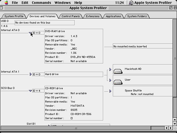Expand the Internal ATA 1 Hard drive details

pos(30,74)
